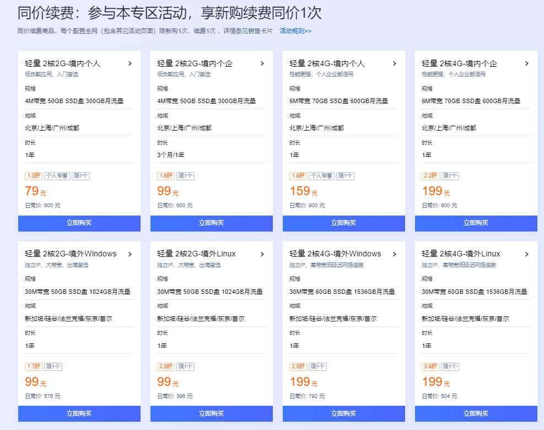Click the 1.6折 discount tag
This screenshot has height=430, width=544.
pyautogui.click(x=166, y=176)
